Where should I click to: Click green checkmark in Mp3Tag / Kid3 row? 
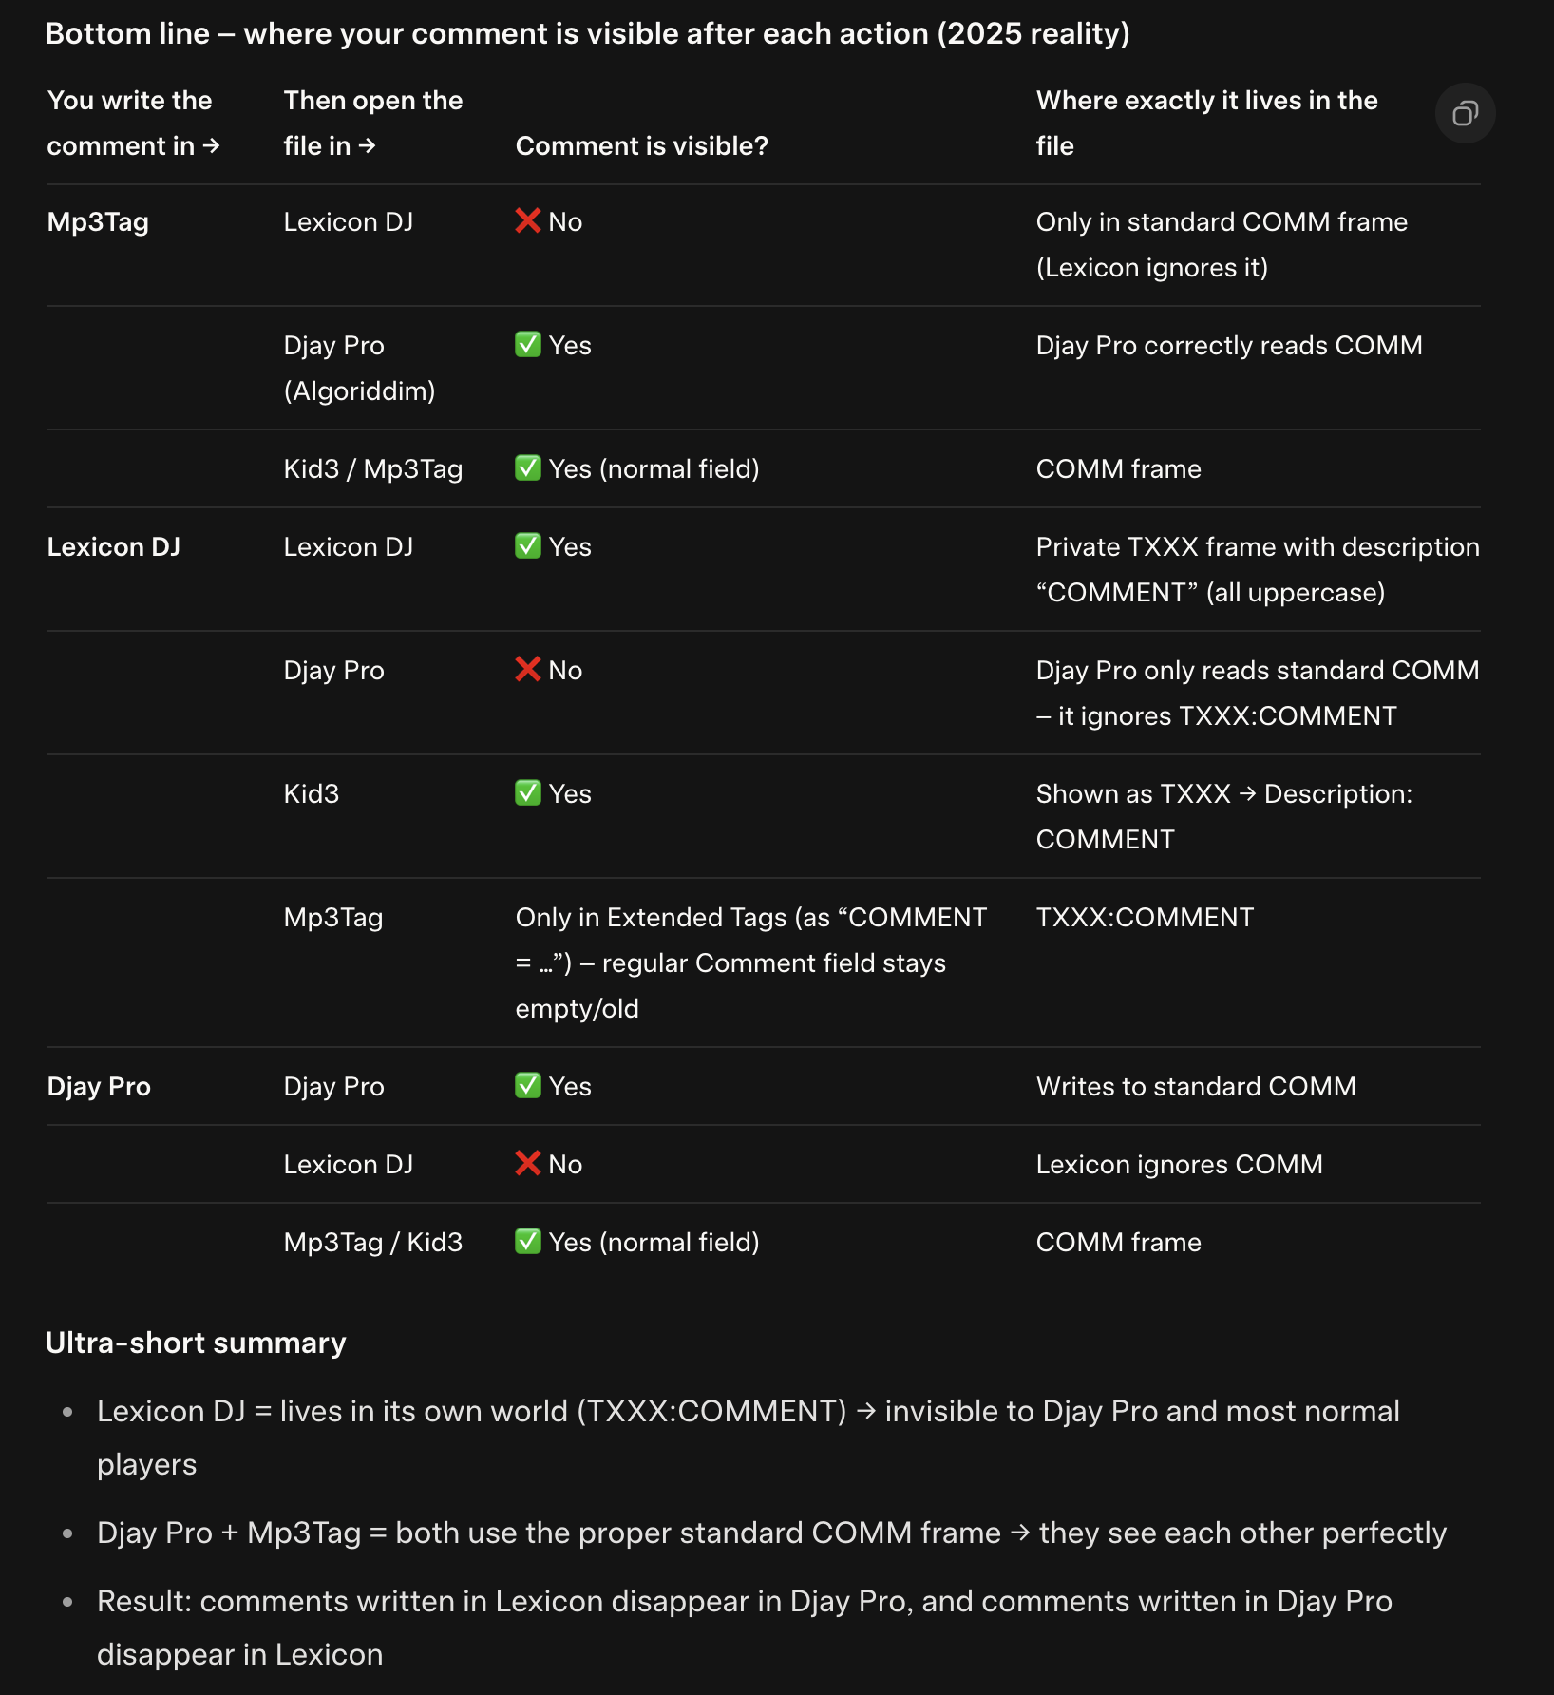pyautogui.click(x=528, y=1242)
